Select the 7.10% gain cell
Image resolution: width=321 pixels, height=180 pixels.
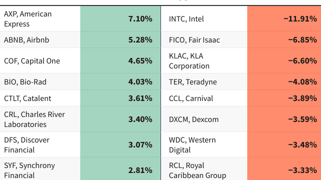click(120, 19)
